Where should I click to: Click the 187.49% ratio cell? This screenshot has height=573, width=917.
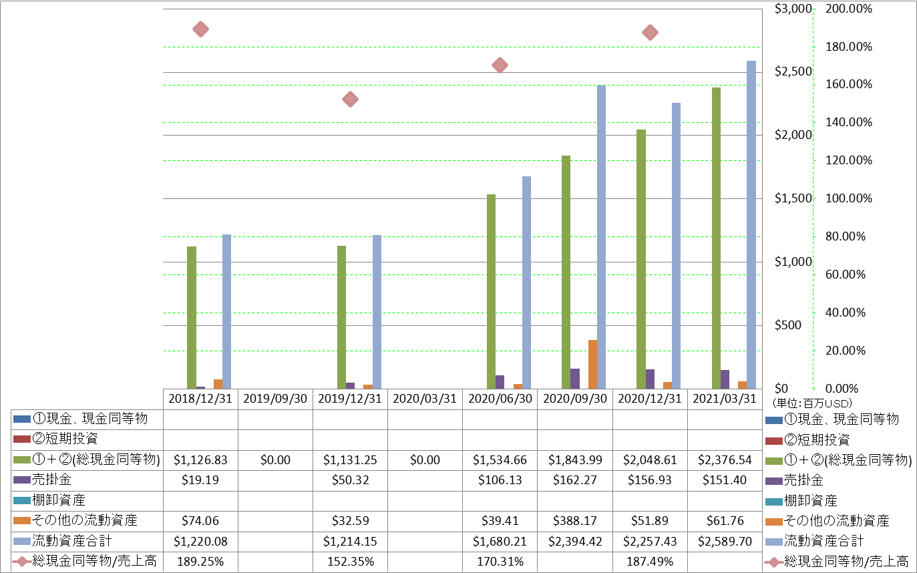(x=649, y=562)
